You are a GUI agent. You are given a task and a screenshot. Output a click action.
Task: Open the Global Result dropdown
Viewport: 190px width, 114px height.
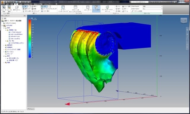pos(152,6)
